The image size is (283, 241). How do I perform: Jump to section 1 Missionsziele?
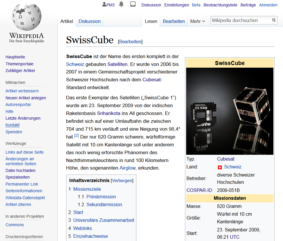[x=87, y=189]
